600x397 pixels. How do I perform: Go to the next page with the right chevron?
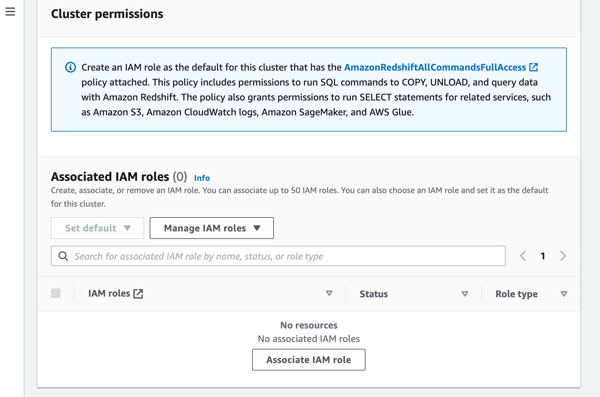(x=563, y=256)
